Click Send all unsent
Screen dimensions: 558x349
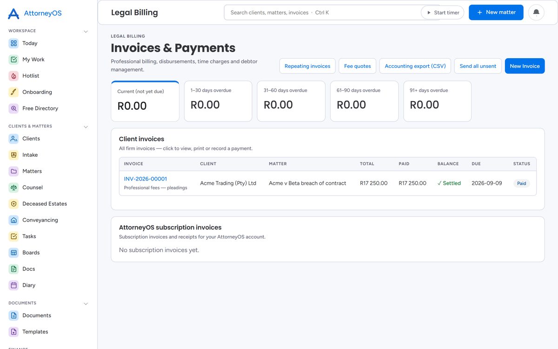478,66
